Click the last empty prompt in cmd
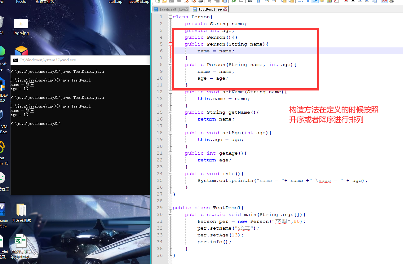This screenshot has width=403, height=264. click(x=35, y=124)
